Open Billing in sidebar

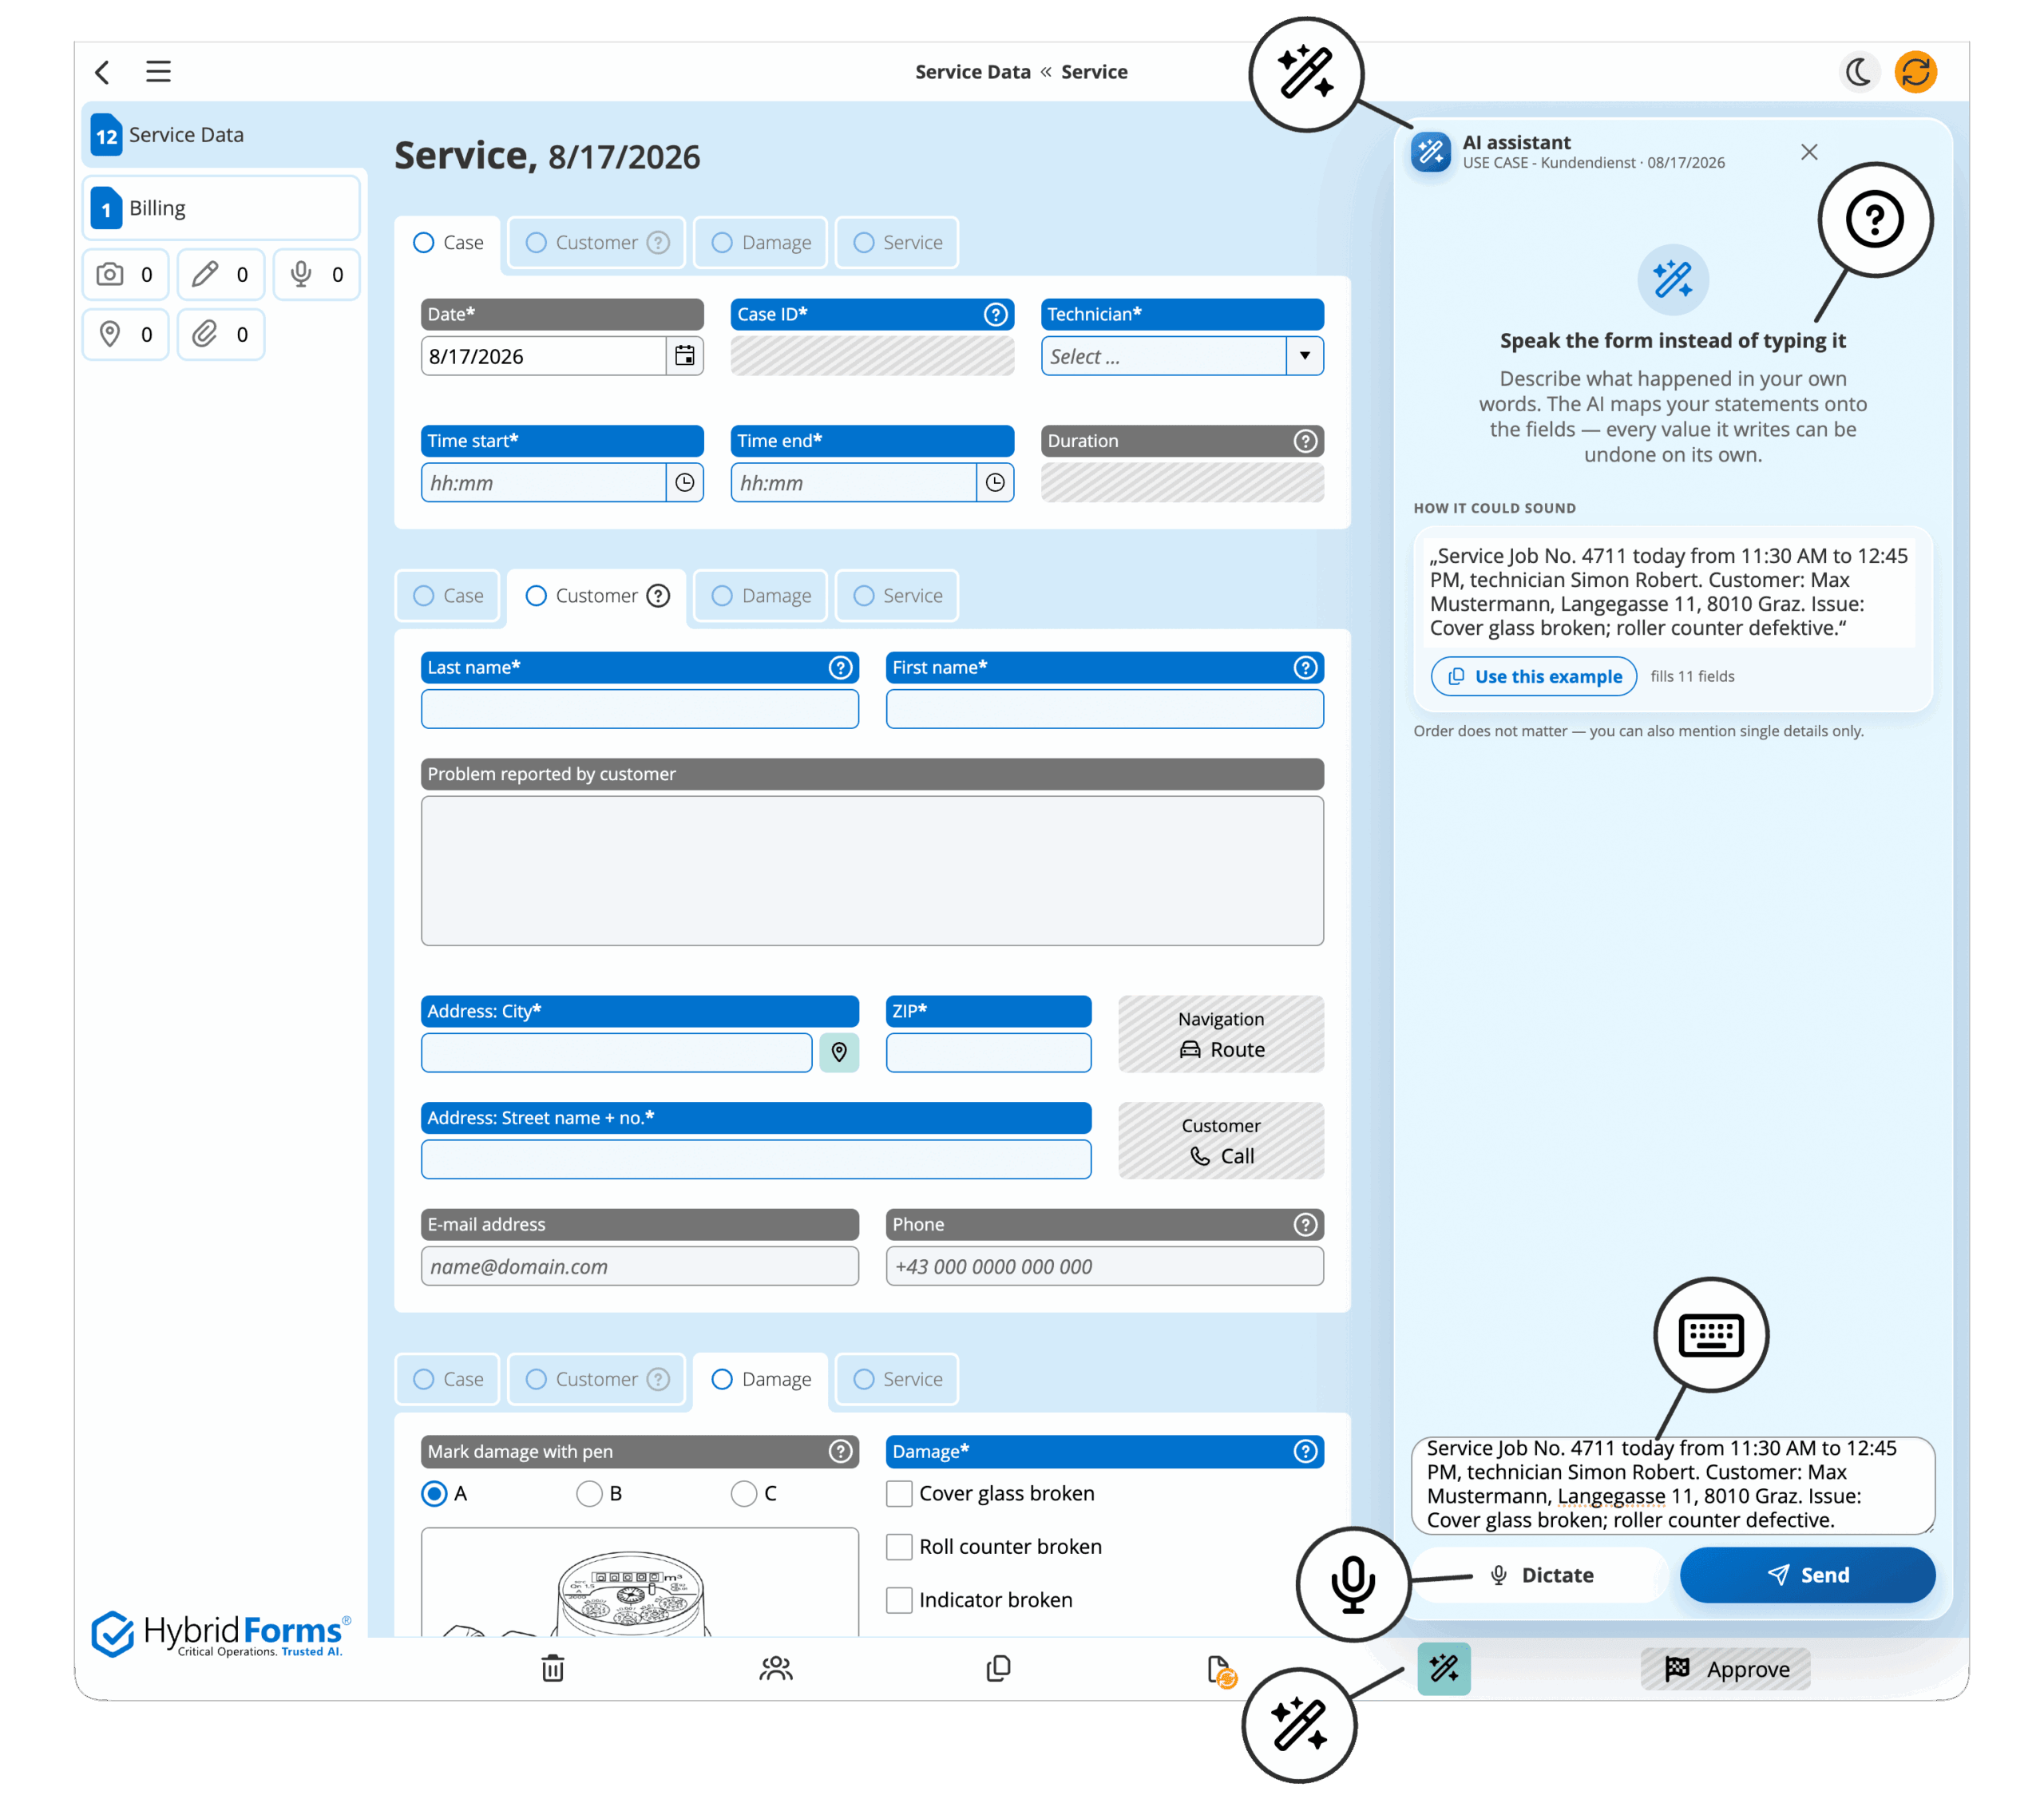221,208
